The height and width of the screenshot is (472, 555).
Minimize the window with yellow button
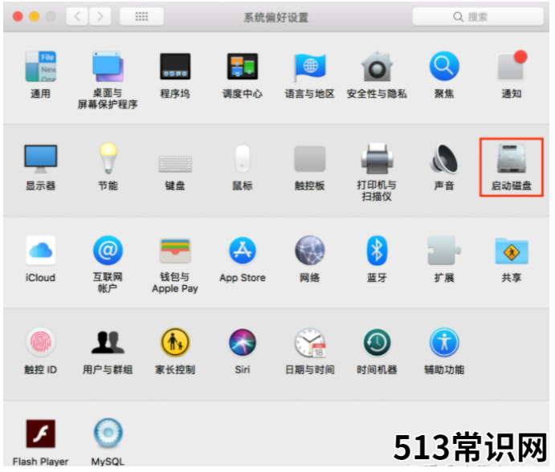click(x=35, y=17)
